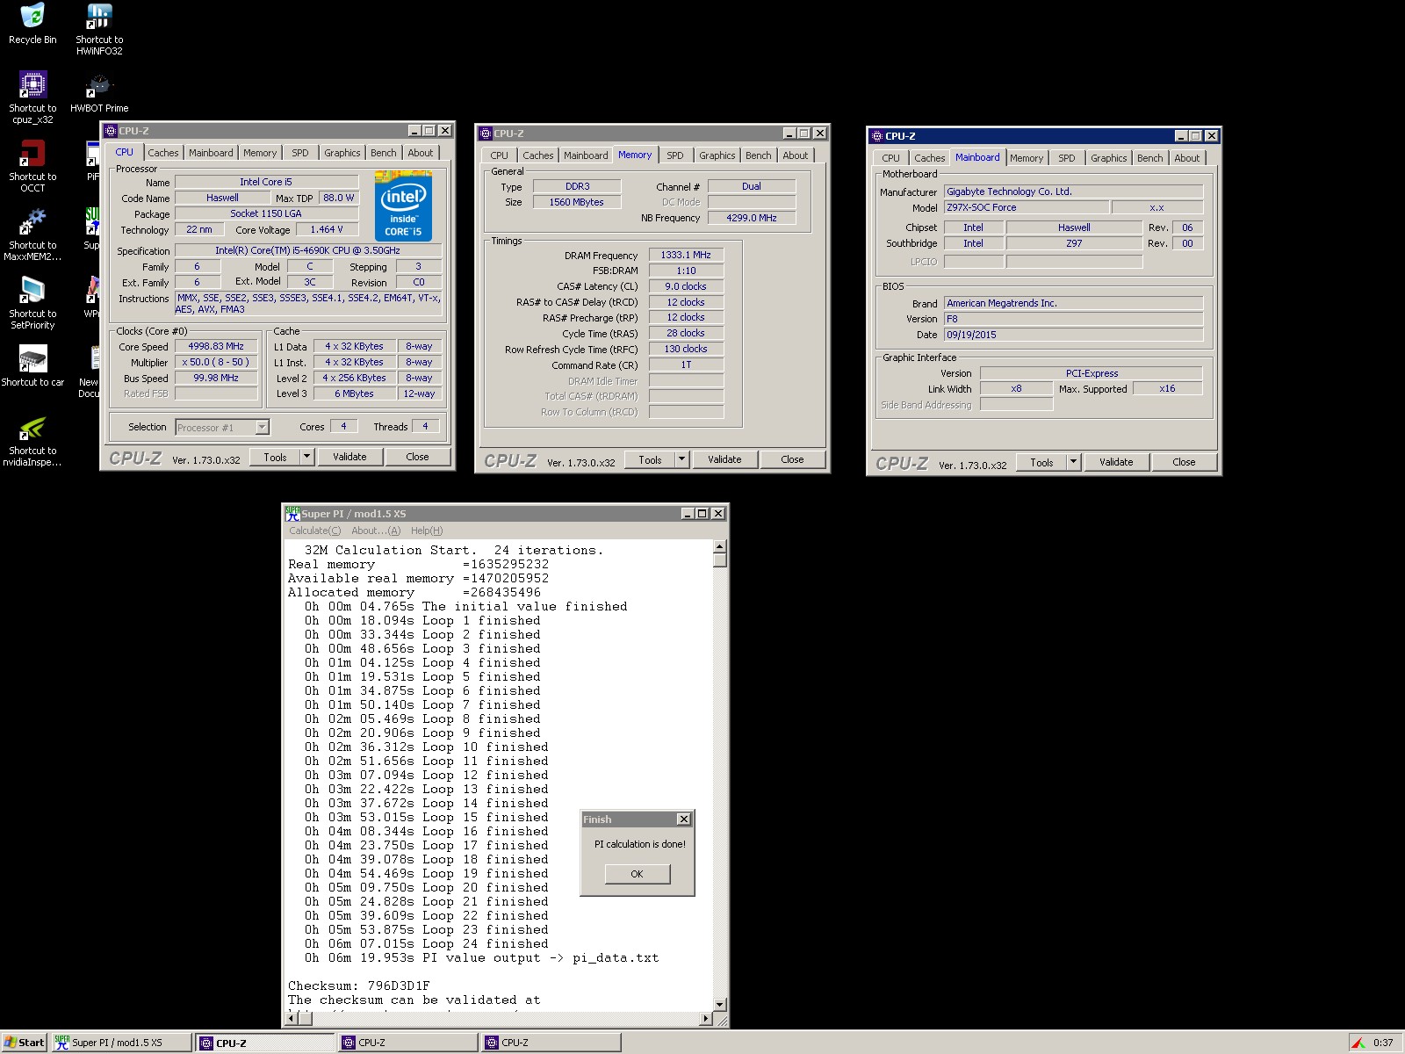Open the chip-shaped 'Shortcut to car' icon
The height and width of the screenshot is (1054, 1405).
pyautogui.click(x=32, y=366)
